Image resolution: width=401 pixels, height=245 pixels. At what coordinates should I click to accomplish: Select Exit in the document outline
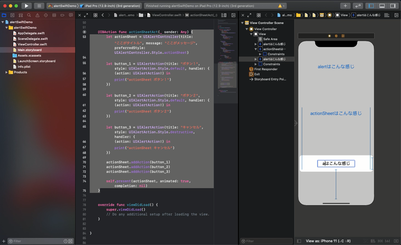(257, 74)
